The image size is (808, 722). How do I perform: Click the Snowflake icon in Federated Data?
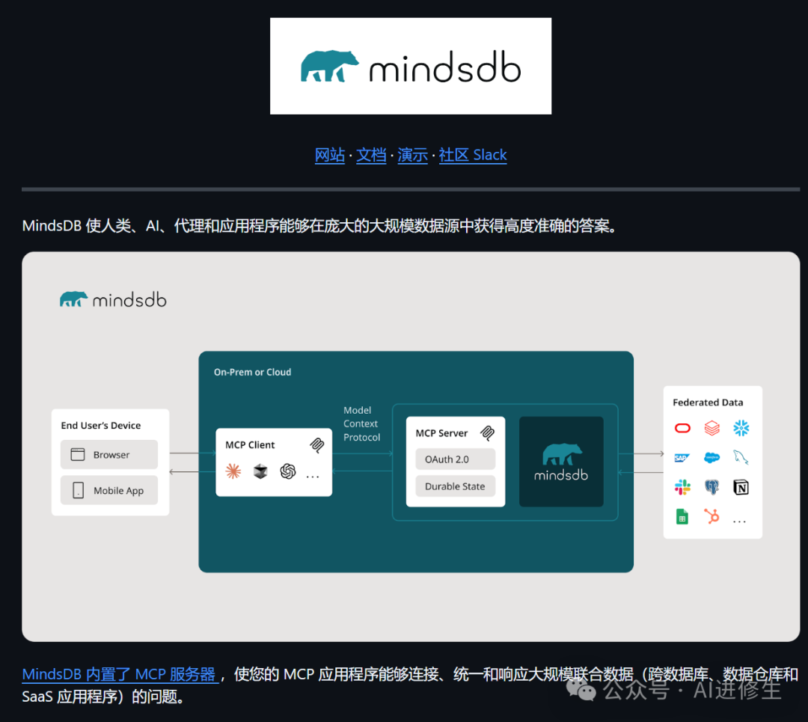[x=743, y=428]
